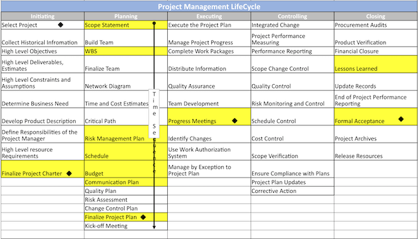Image resolution: width=418 pixels, height=239 pixels.
Task: Click the diamond marker beside Finalize Project Charter
Action: pos(69,173)
